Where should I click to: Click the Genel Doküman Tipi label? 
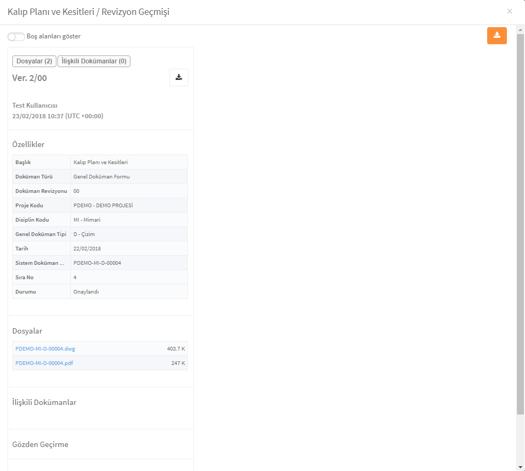click(x=41, y=234)
